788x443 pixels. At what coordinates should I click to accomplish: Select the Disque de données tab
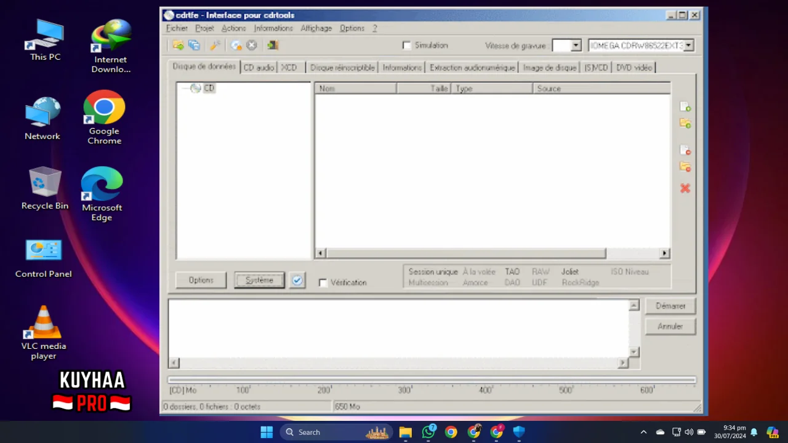[204, 66]
